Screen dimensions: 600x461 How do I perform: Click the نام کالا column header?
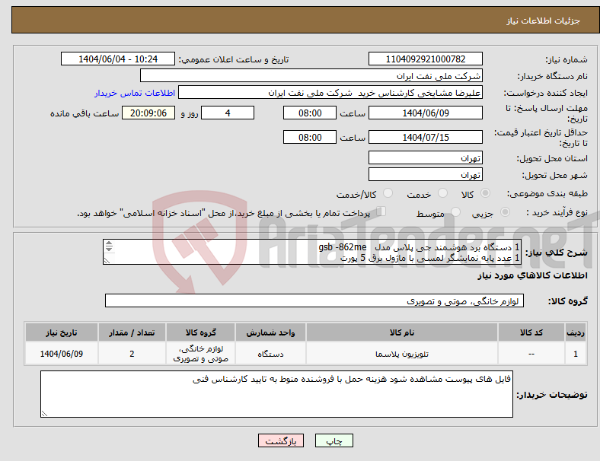coord(402,332)
